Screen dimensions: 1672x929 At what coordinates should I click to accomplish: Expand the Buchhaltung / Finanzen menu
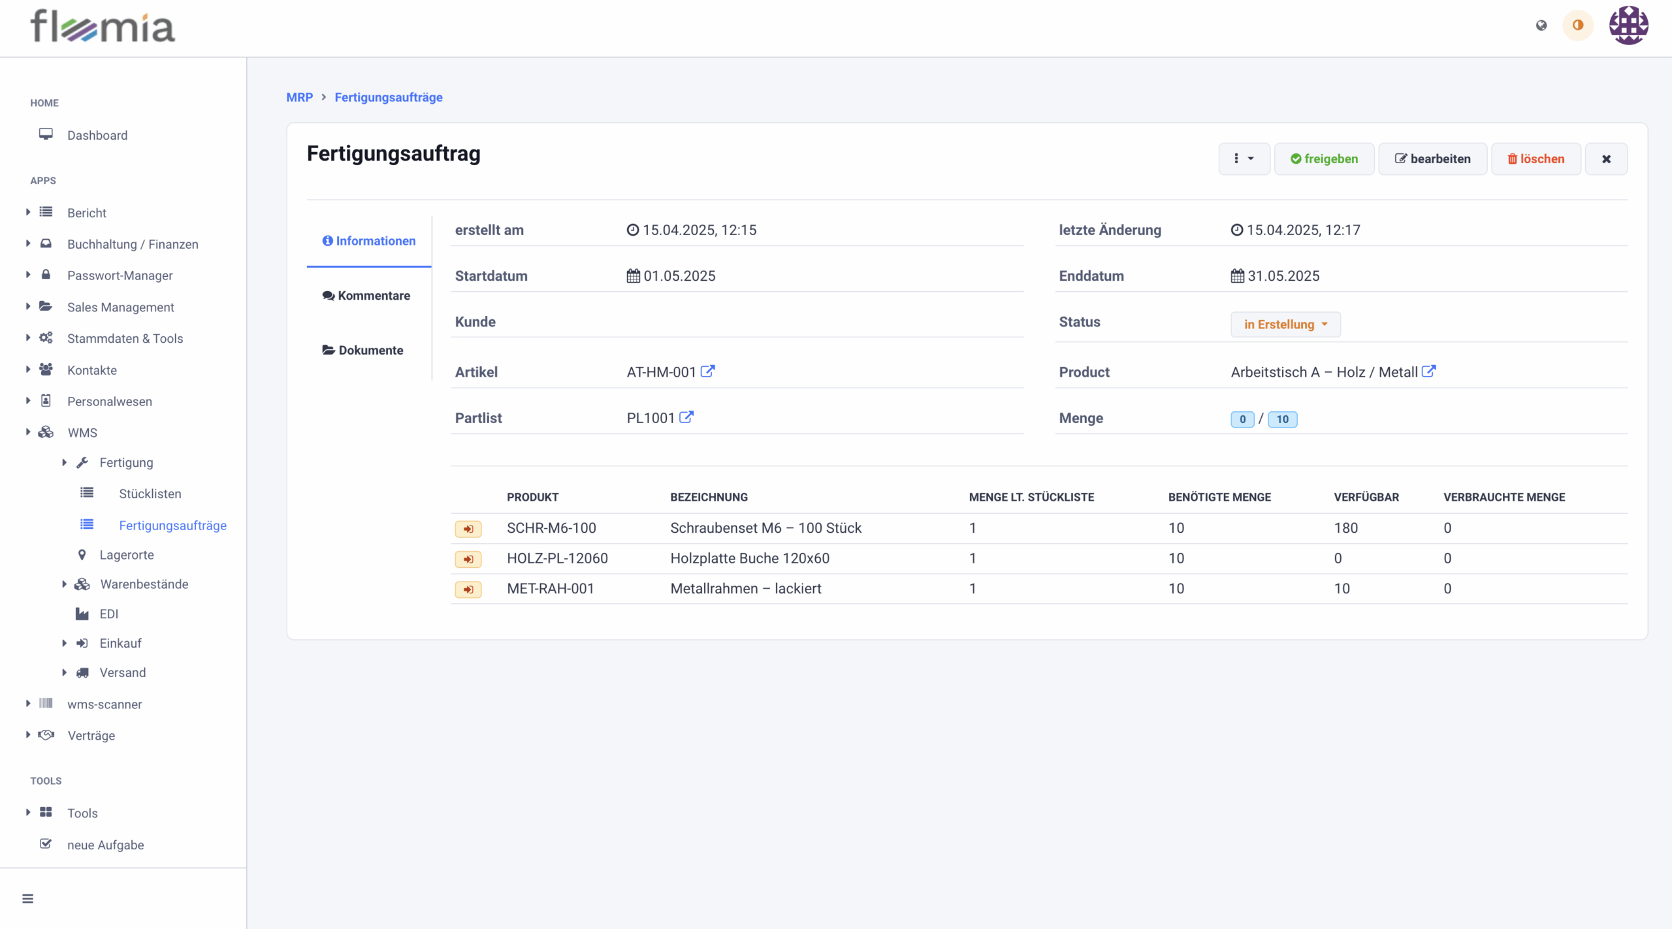(133, 244)
